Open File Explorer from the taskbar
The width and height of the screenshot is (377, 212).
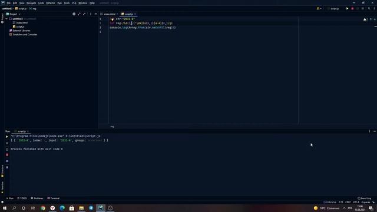click(x=81, y=208)
